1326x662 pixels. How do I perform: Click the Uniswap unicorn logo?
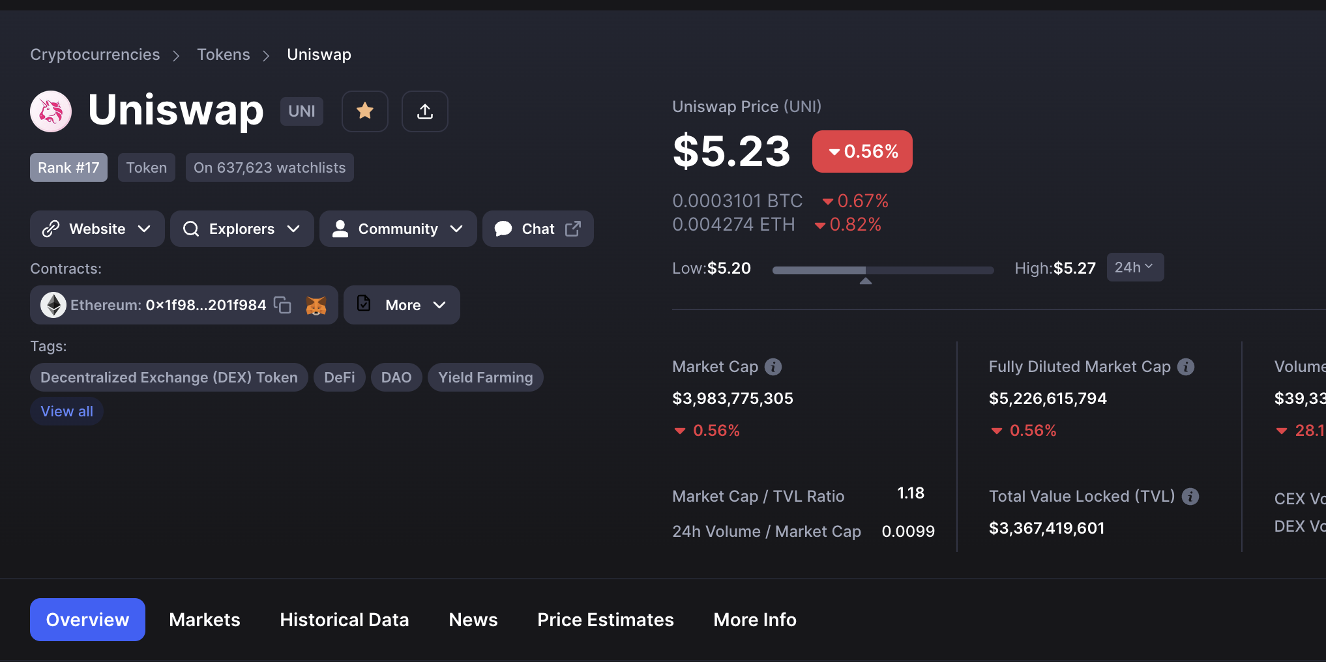[x=51, y=111]
